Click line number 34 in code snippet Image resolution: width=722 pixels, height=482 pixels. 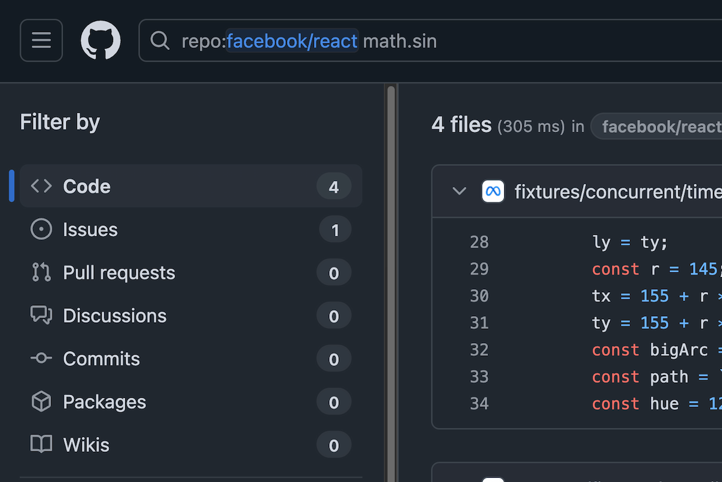pyautogui.click(x=479, y=403)
